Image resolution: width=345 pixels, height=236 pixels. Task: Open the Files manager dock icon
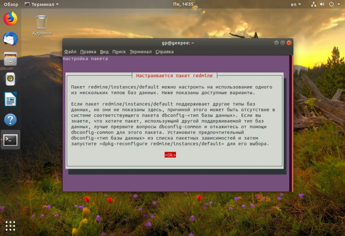click(10, 59)
